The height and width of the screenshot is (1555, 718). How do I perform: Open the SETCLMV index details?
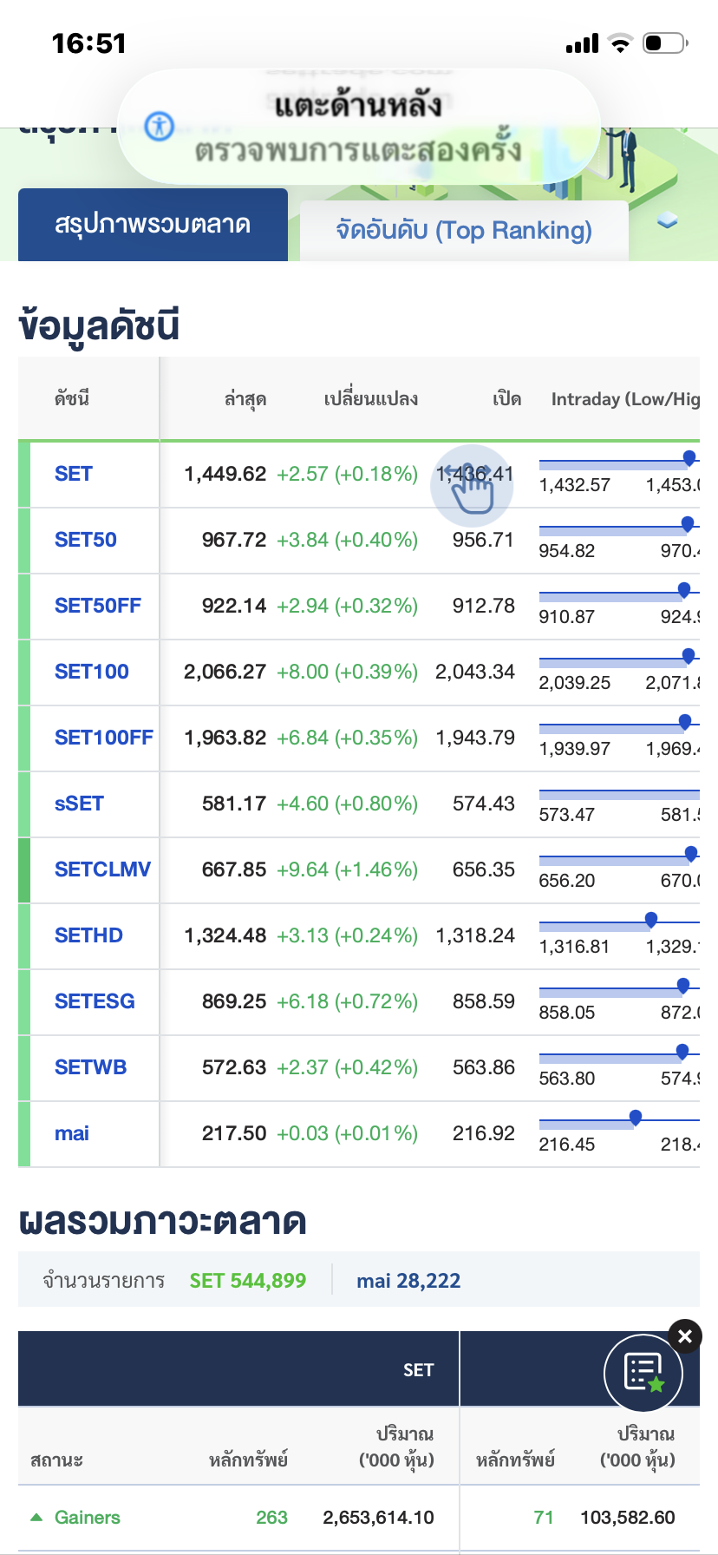pyautogui.click(x=102, y=869)
